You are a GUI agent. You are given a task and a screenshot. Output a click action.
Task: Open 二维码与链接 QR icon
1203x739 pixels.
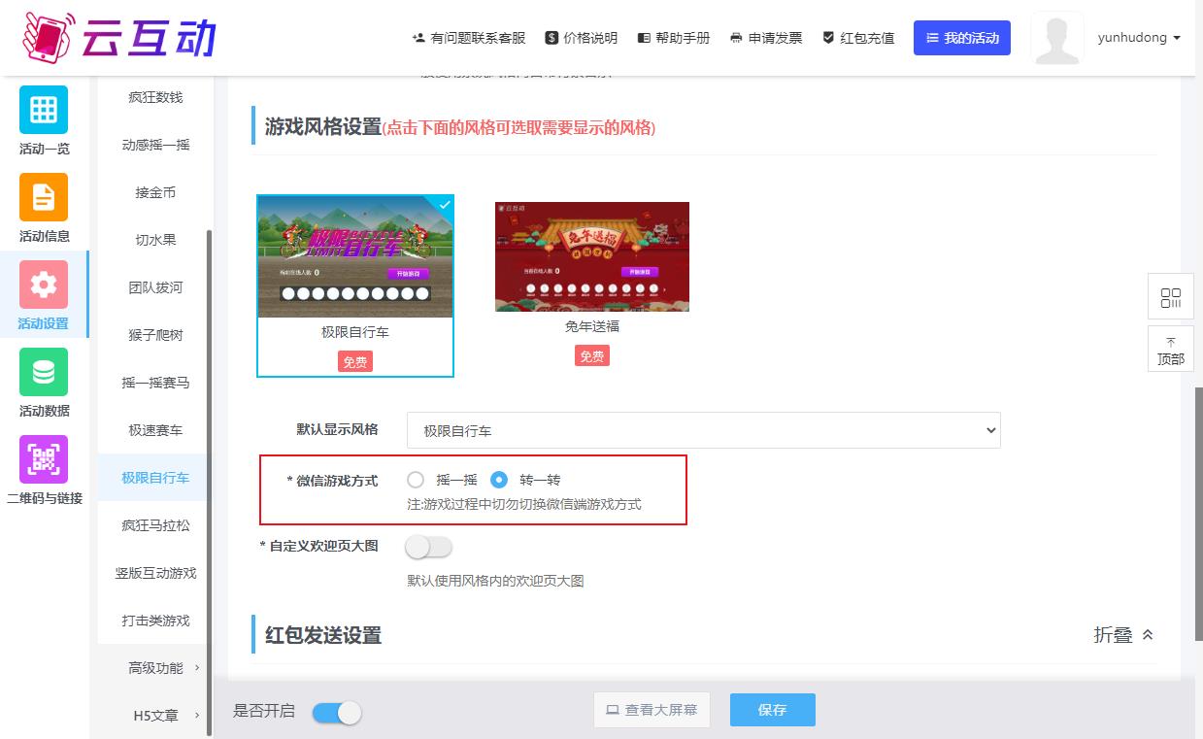point(44,459)
